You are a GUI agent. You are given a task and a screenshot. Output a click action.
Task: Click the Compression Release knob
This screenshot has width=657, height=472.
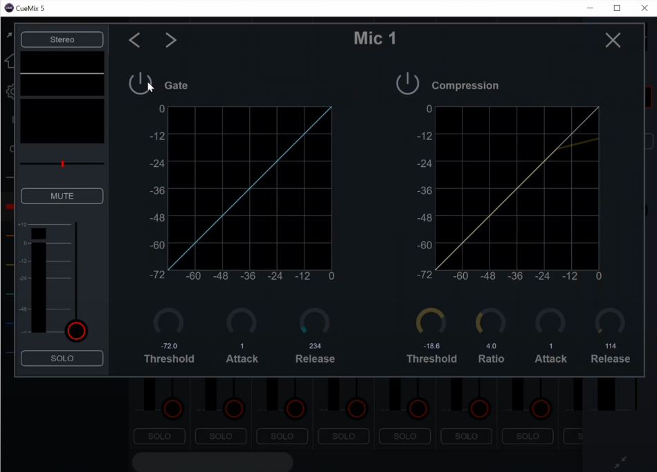click(610, 323)
